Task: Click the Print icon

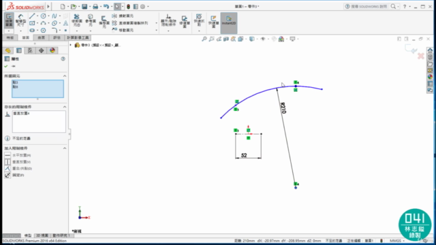Action: click(95, 6)
